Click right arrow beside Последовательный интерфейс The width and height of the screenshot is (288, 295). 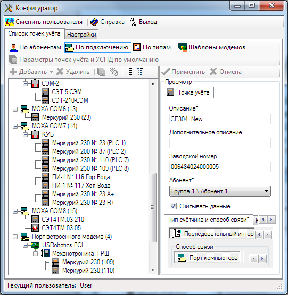[x=267, y=234]
